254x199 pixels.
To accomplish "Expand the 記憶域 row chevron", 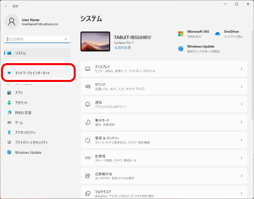I will [241, 158].
